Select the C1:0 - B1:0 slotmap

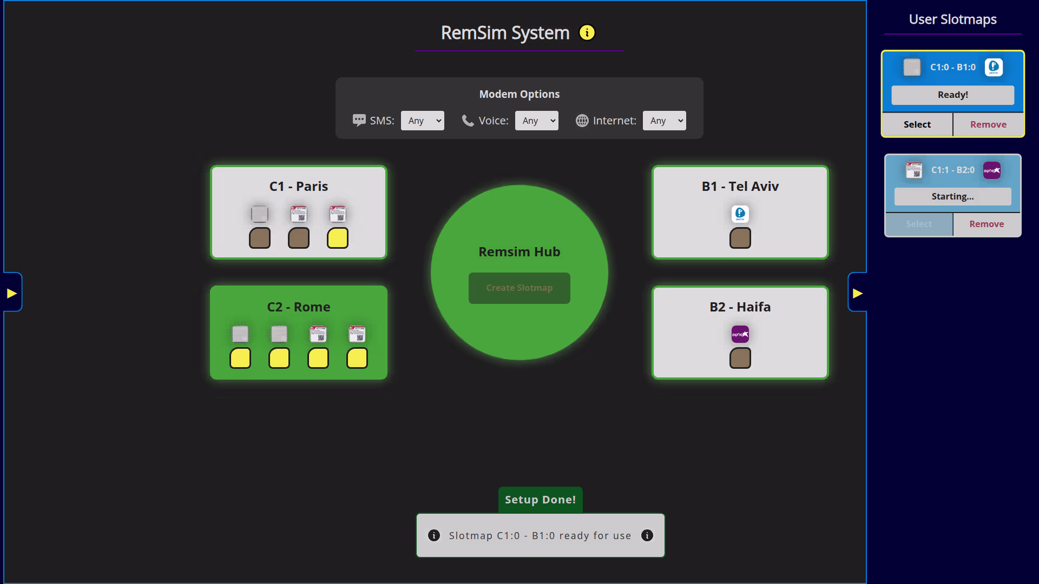pyautogui.click(x=917, y=124)
